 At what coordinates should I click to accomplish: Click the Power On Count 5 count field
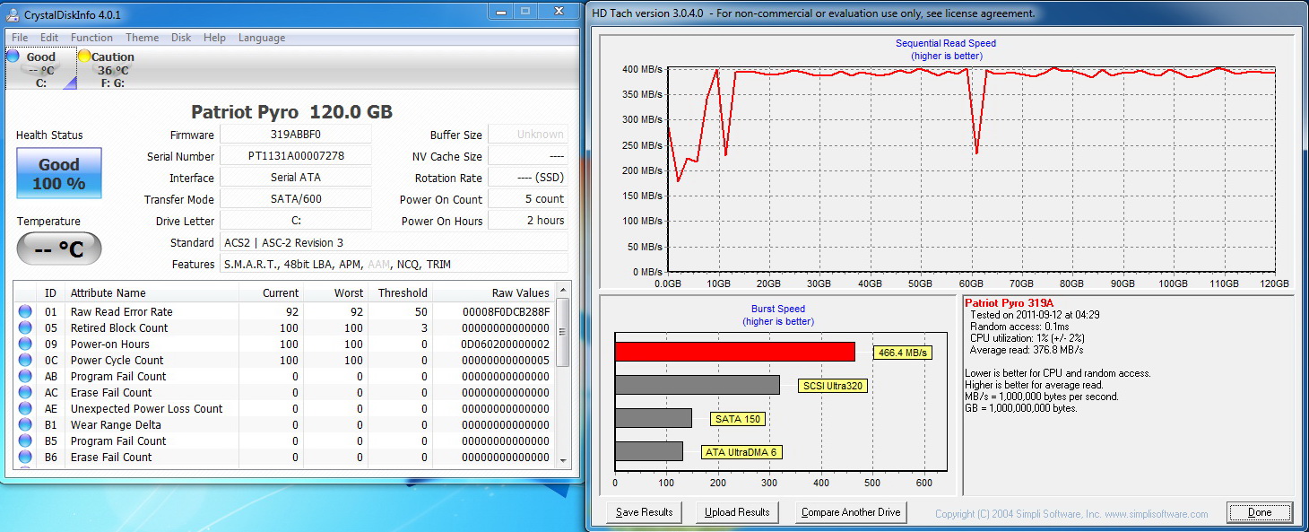coord(528,199)
